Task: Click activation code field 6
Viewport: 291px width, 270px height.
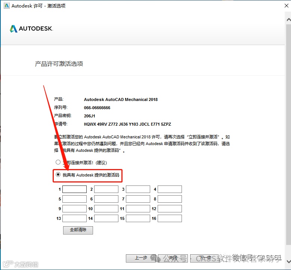Action: click(106, 199)
